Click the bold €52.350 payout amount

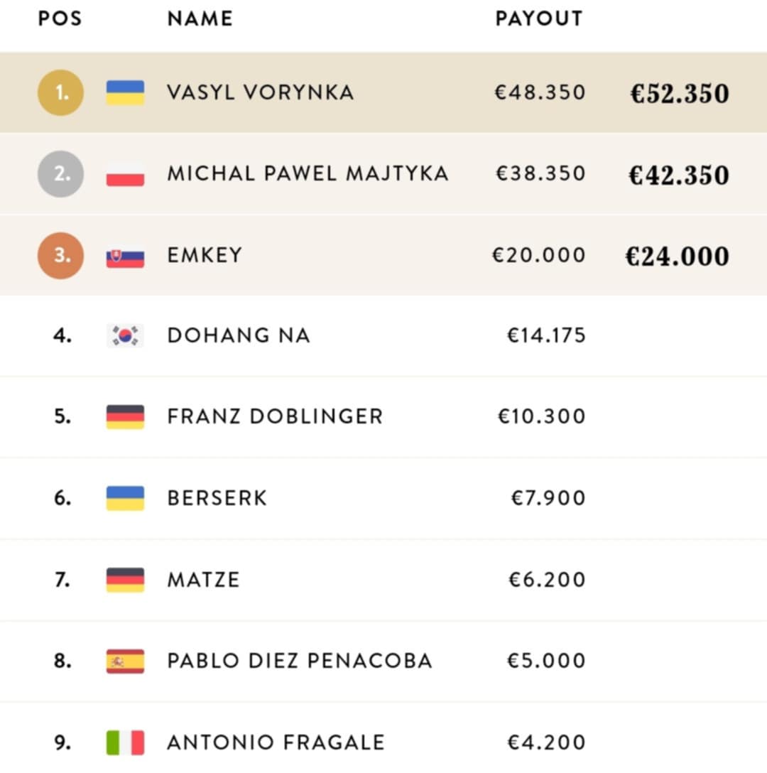coord(679,94)
